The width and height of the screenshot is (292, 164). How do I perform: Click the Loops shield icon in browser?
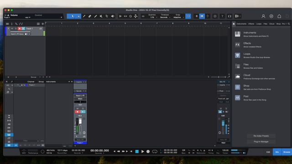point(237,55)
